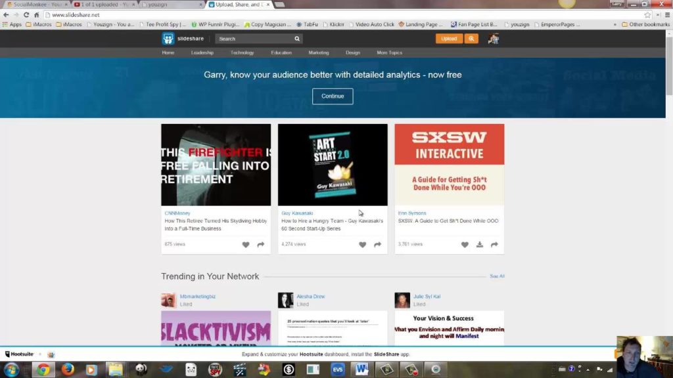The width and height of the screenshot is (673, 378).
Task: Open the Aiesha Drew profile link
Action: tap(311, 297)
